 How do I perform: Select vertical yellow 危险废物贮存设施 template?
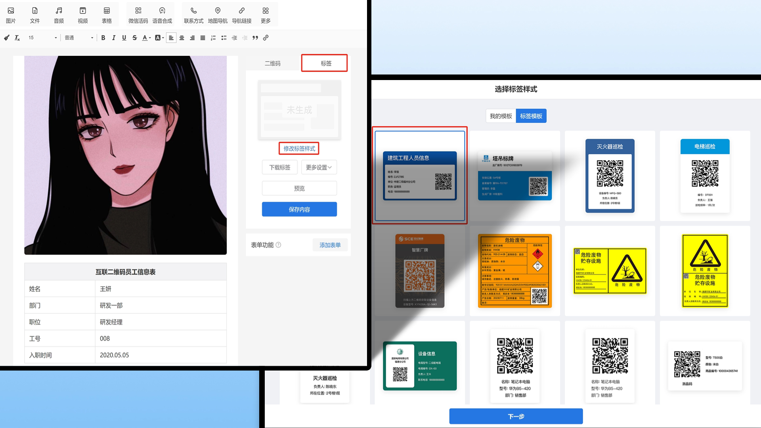705,271
